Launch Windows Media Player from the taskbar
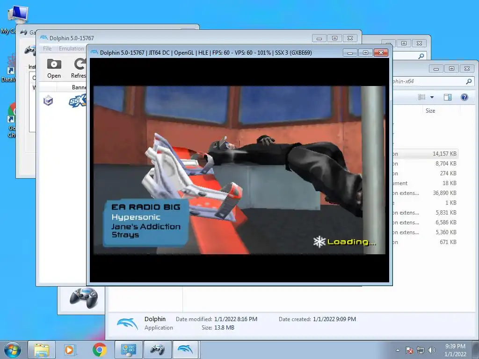The width and height of the screenshot is (479, 359). 69,350
